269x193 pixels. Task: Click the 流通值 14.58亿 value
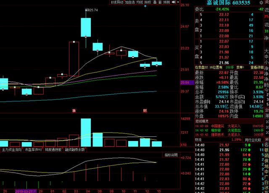coord(256,107)
